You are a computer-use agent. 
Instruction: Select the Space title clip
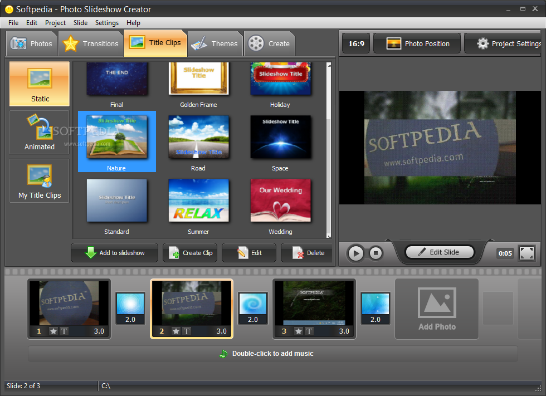click(x=280, y=137)
